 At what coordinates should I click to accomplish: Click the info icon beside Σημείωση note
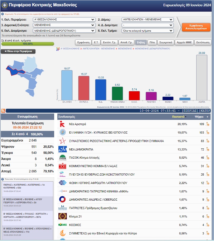[2, 14]
